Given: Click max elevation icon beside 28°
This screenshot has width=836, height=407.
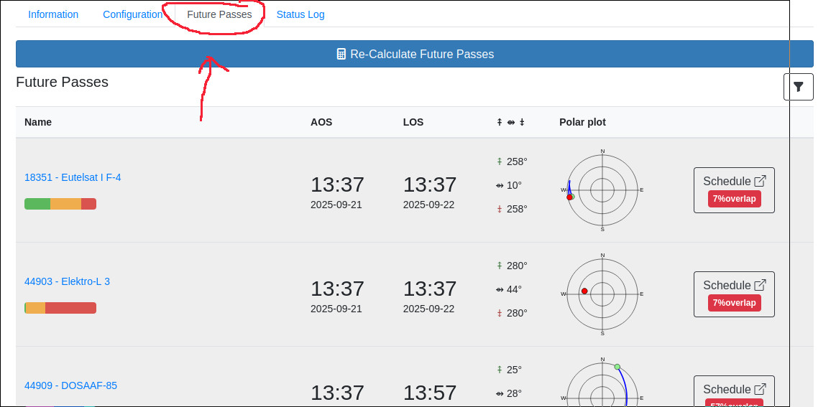Looking at the screenshot, I should coord(500,393).
